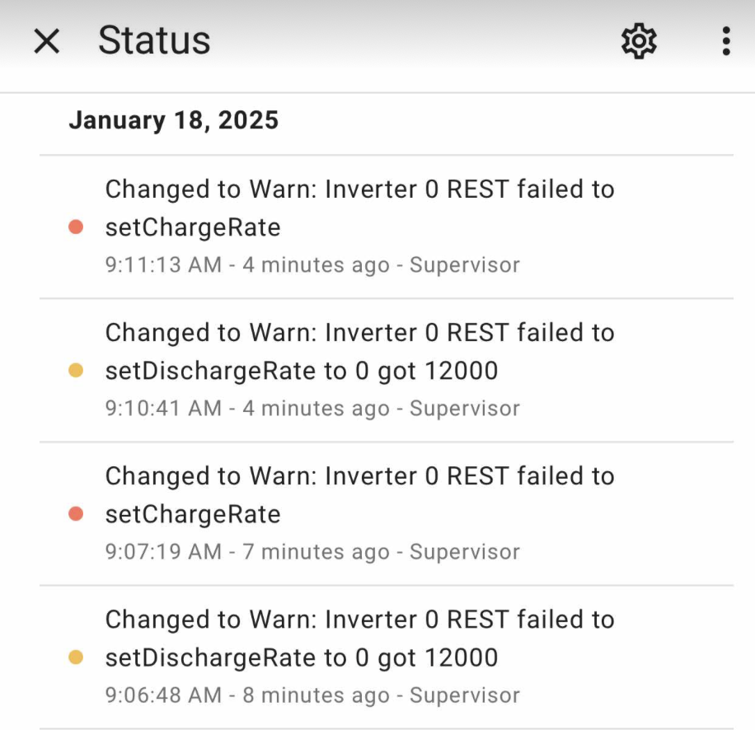Open the three-dot overflow menu

point(726,41)
